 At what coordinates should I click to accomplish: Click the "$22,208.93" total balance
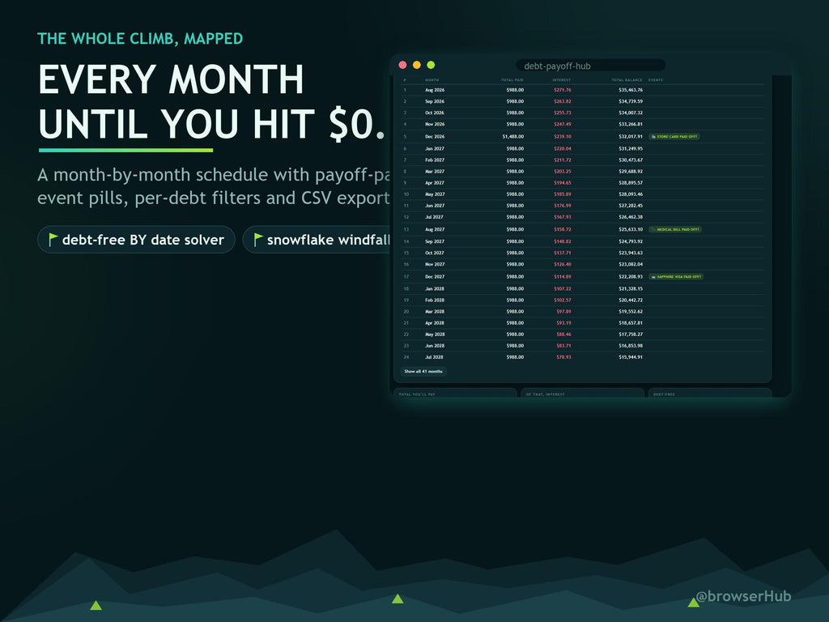631,277
